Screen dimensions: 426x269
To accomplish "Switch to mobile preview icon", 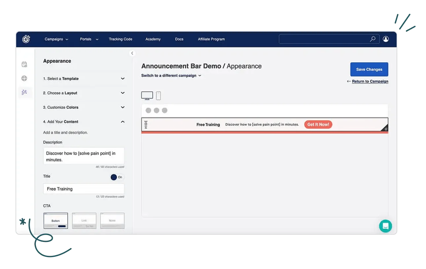I will pyautogui.click(x=159, y=96).
